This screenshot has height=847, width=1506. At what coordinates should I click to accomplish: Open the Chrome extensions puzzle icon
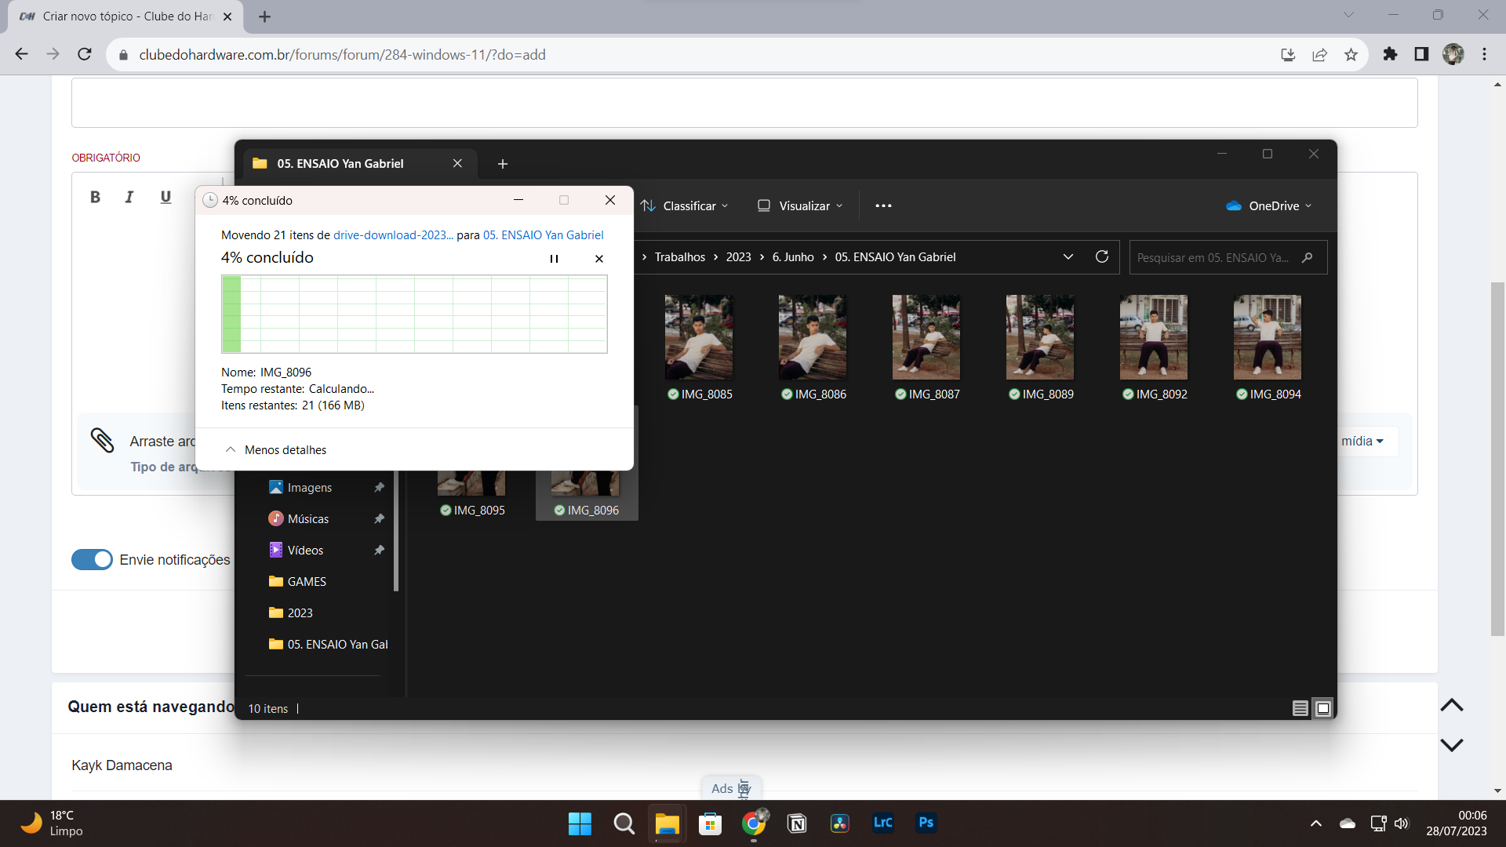pos(1390,55)
